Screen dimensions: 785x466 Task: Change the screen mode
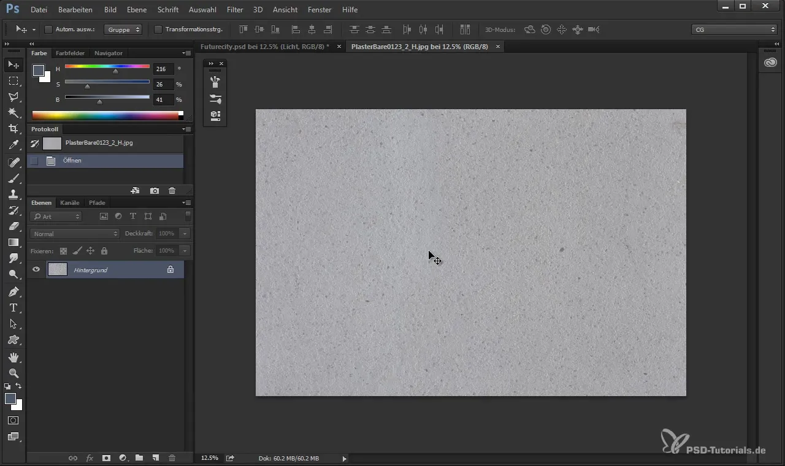point(13,437)
